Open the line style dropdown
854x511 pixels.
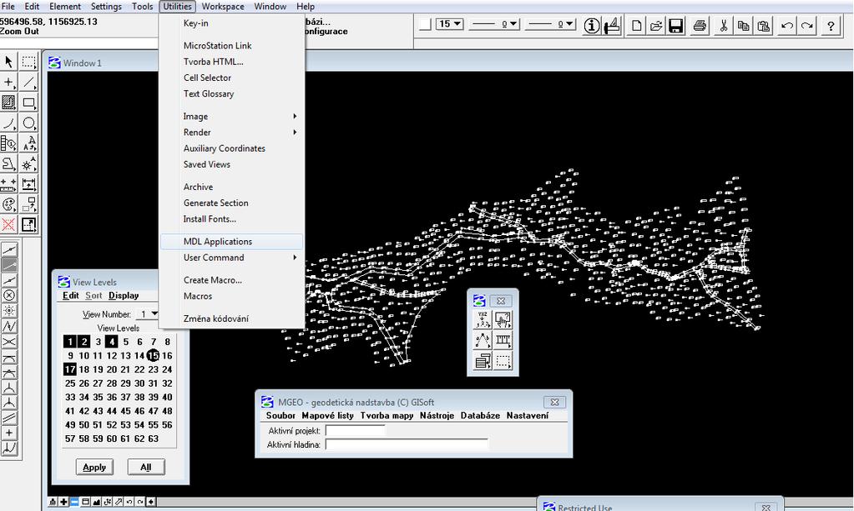pos(495,24)
